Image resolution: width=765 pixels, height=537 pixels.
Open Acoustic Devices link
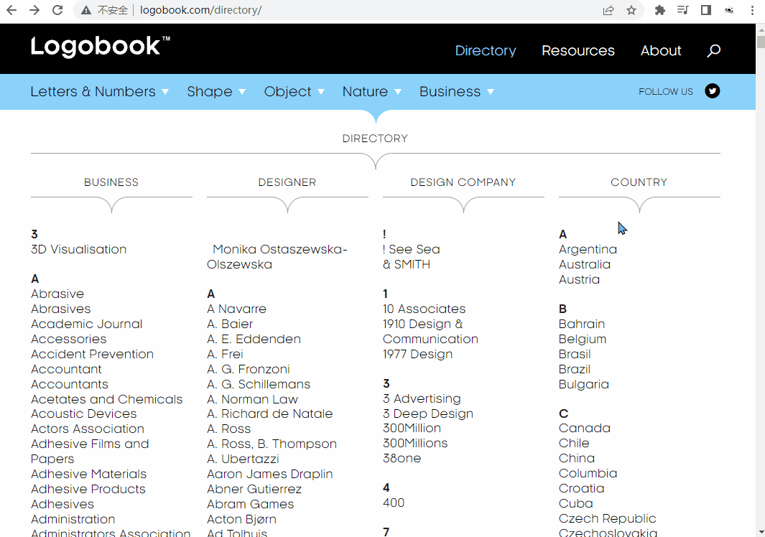coord(84,414)
